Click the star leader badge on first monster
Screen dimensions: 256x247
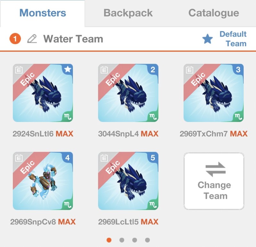click(68, 69)
